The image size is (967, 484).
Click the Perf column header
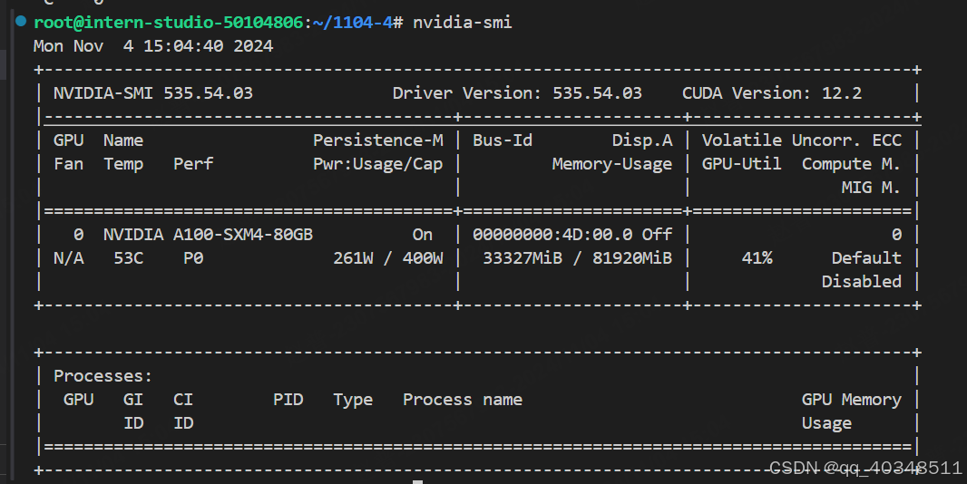(x=193, y=164)
